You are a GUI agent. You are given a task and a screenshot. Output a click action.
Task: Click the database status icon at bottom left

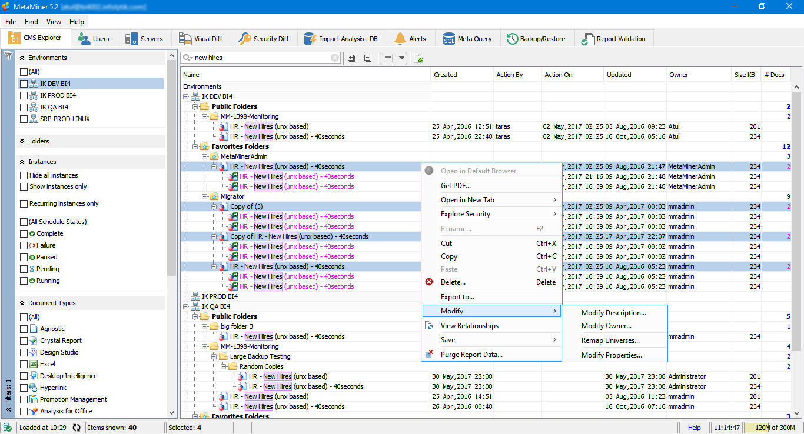click(x=8, y=428)
